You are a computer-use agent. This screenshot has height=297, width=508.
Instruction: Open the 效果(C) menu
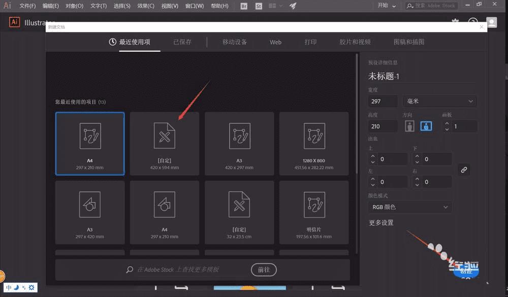[146, 6]
